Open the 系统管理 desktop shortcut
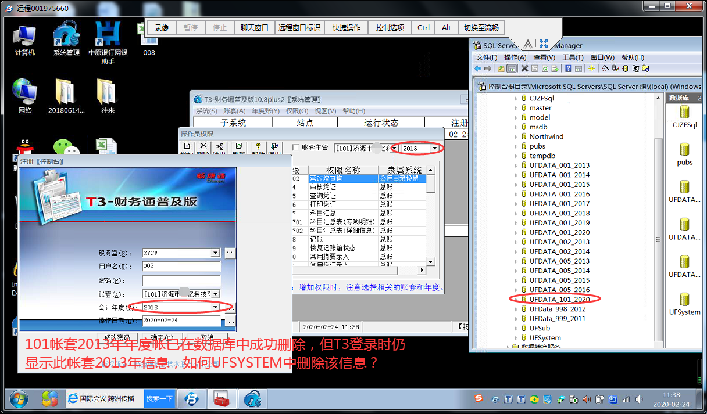This screenshot has width=707, height=414. pos(66,38)
